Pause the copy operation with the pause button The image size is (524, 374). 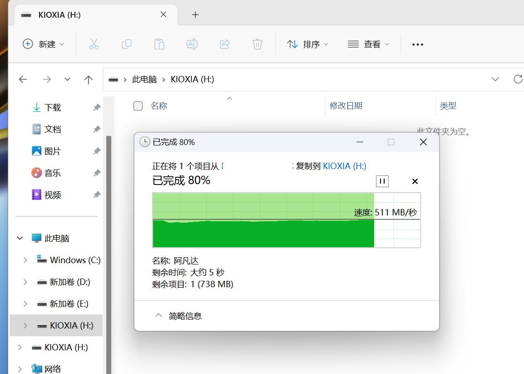point(382,181)
